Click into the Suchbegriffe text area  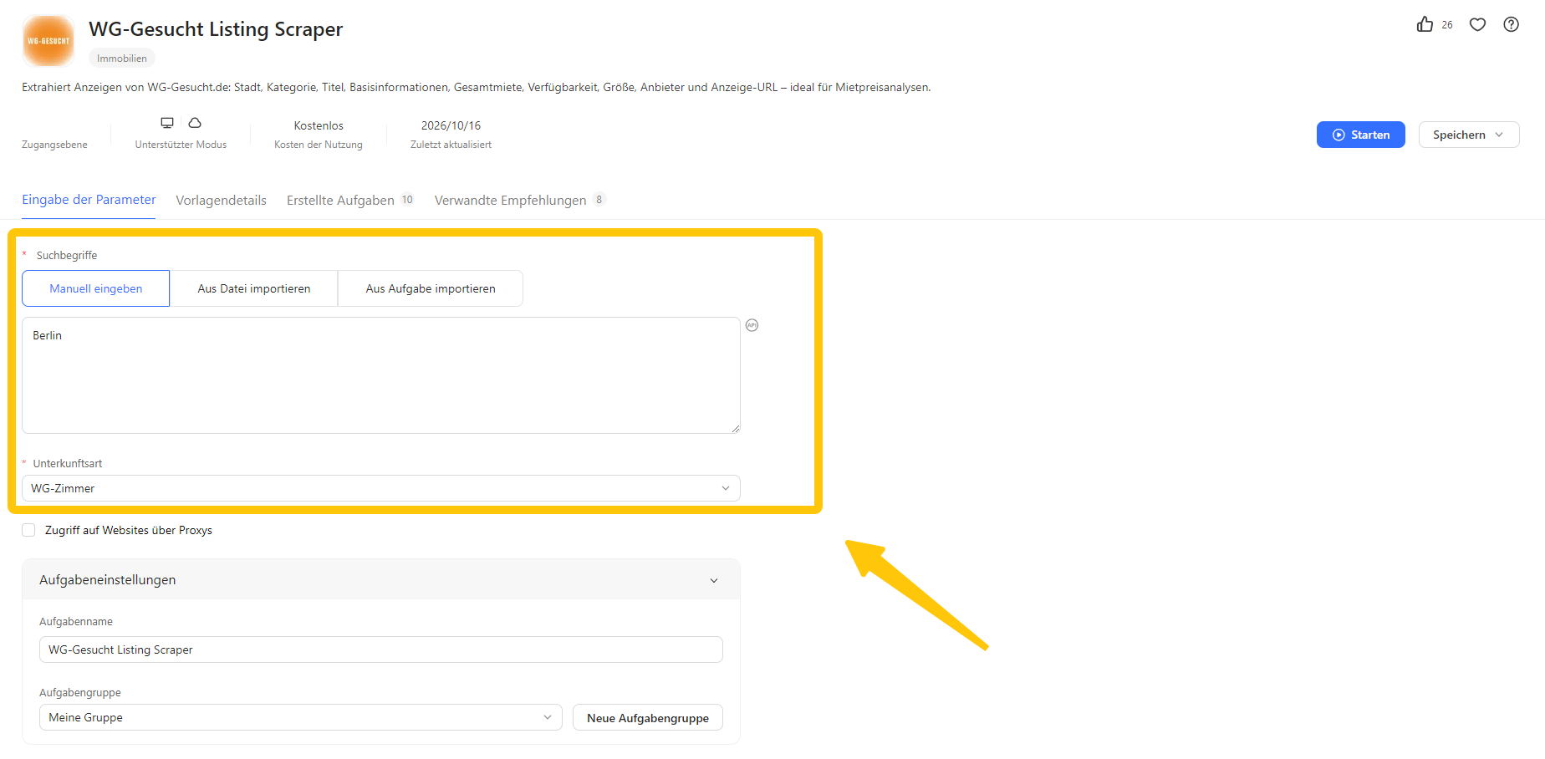381,375
